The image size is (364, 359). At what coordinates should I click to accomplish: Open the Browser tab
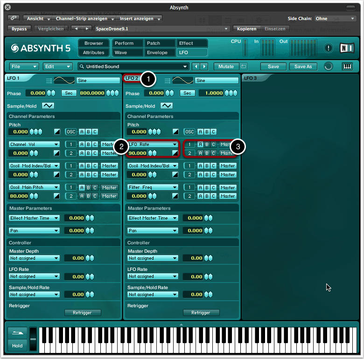pyautogui.click(x=94, y=43)
